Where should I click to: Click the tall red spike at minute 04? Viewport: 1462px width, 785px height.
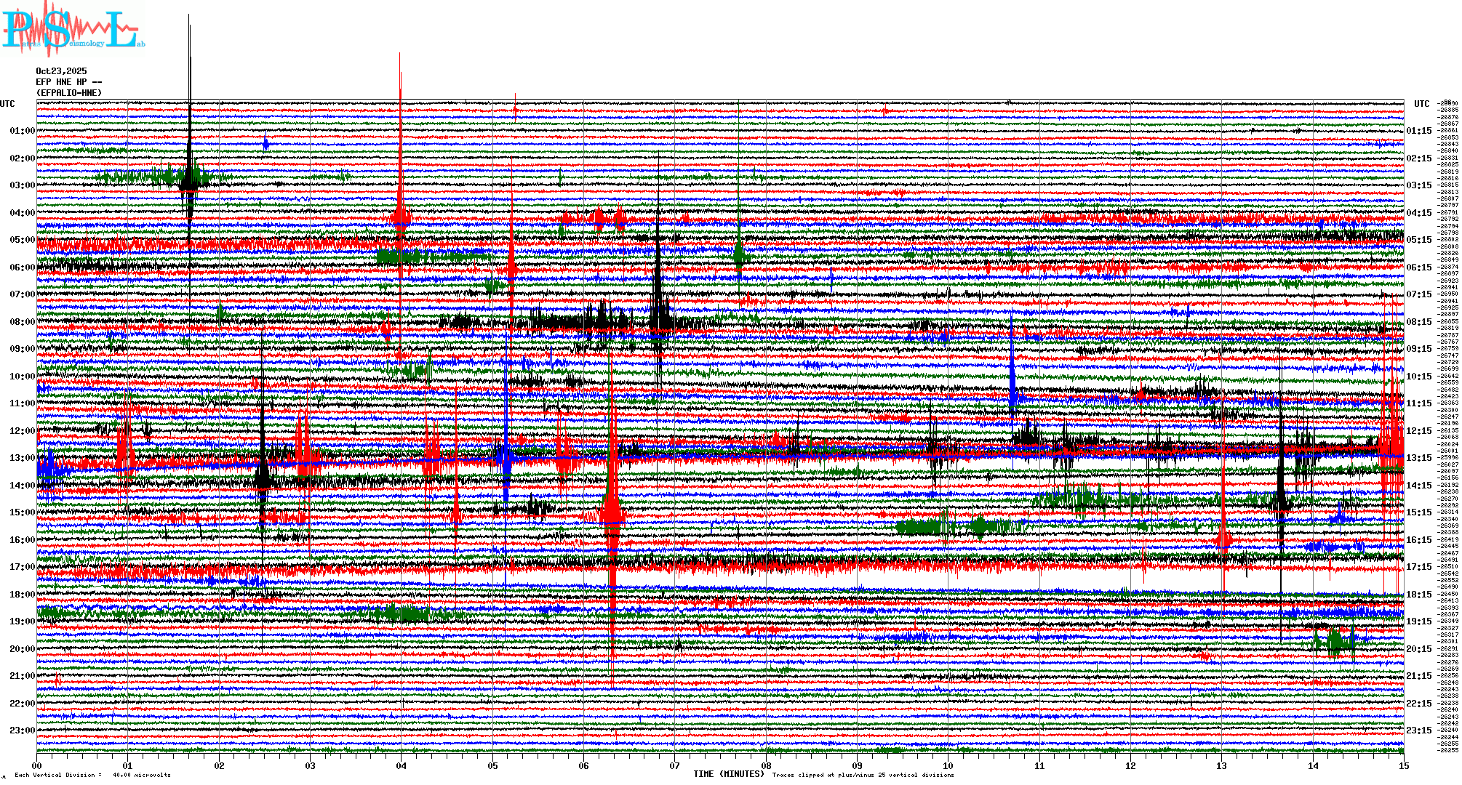[x=400, y=145]
